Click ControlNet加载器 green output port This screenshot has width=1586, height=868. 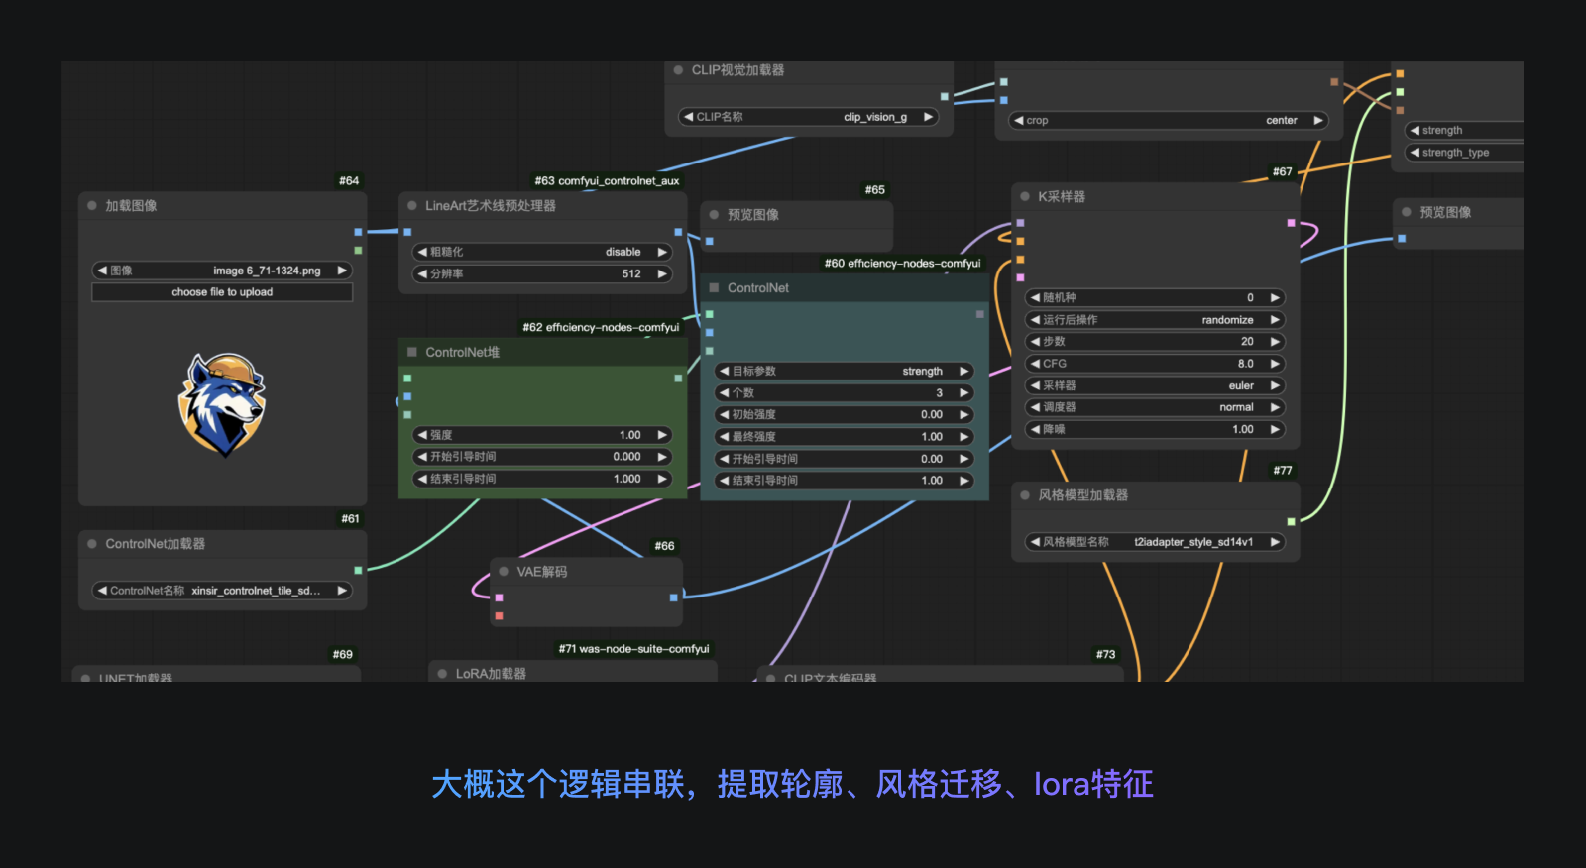tap(358, 571)
